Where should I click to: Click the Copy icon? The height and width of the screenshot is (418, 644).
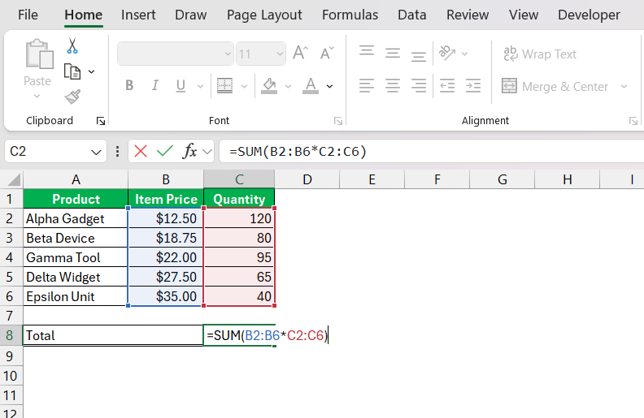coord(72,71)
